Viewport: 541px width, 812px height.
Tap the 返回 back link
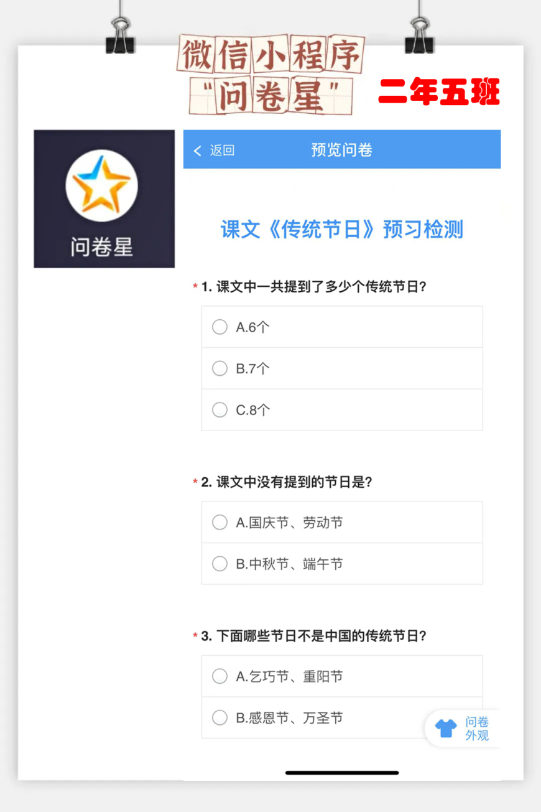point(222,151)
